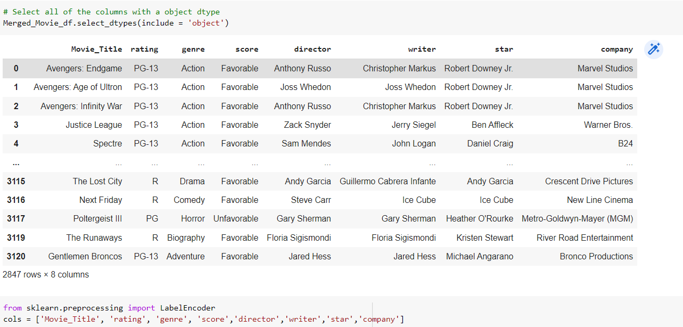Image resolution: width=683 pixels, height=327 pixels.
Task: Click the Kristen Stewart star cell
Action: tap(485, 238)
